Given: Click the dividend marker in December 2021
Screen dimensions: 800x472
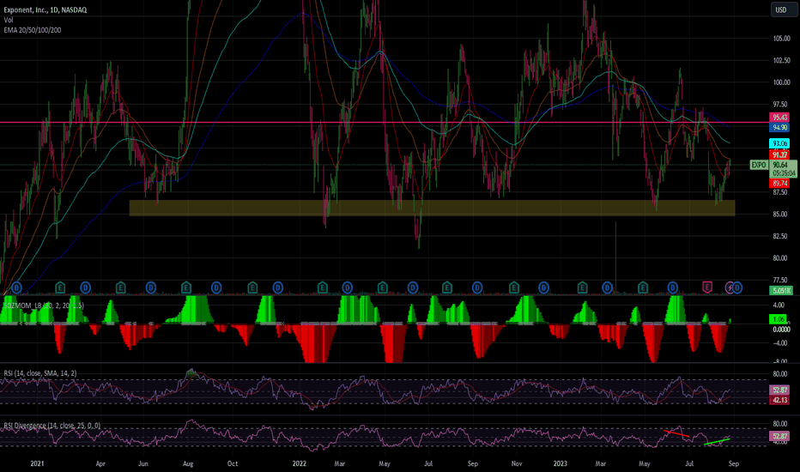Looking at the screenshot, I should 277,287.
